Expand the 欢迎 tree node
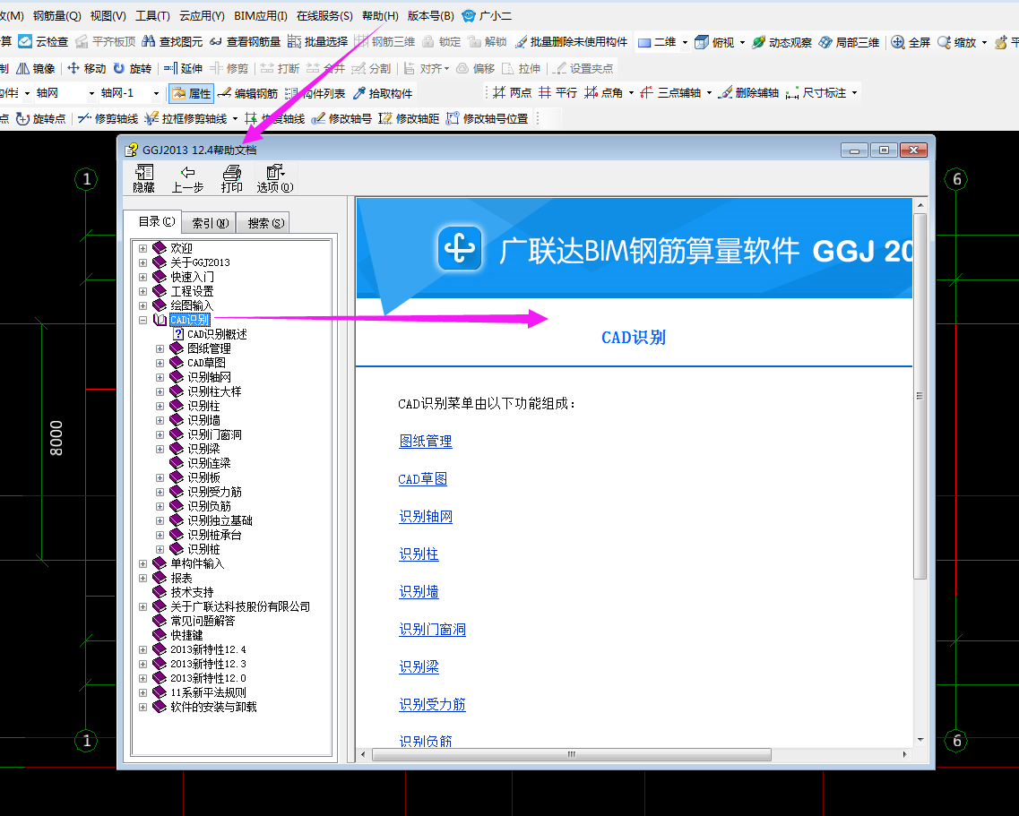Image resolution: width=1019 pixels, height=816 pixels. tap(143, 248)
